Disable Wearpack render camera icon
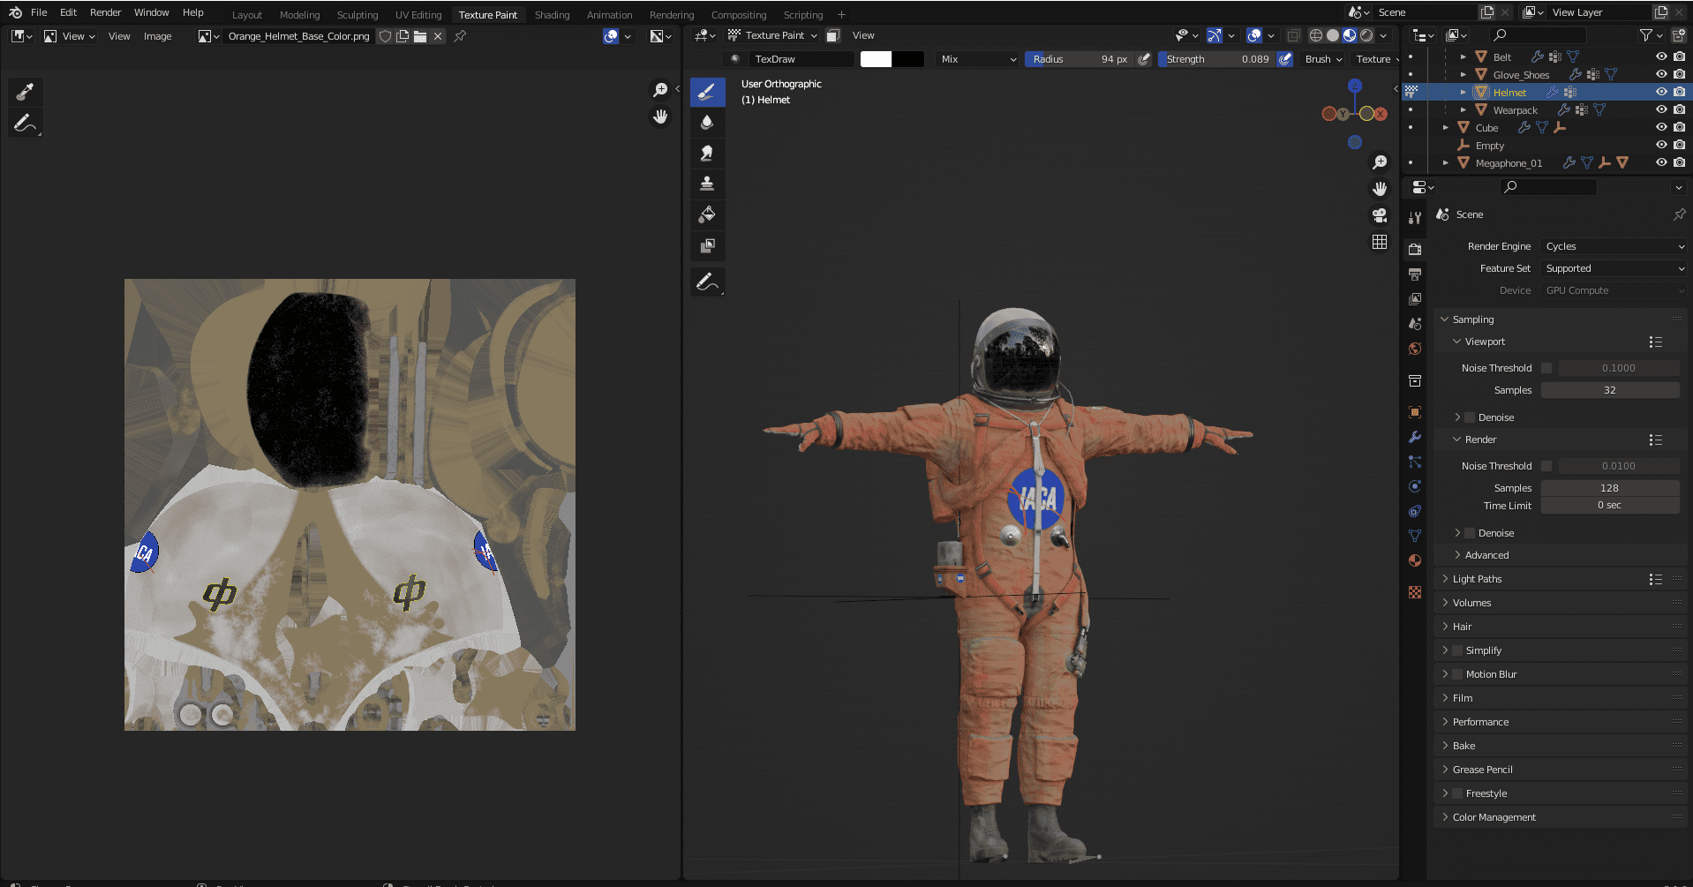Image resolution: width=1693 pixels, height=887 pixels. click(x=1679, y=109)
